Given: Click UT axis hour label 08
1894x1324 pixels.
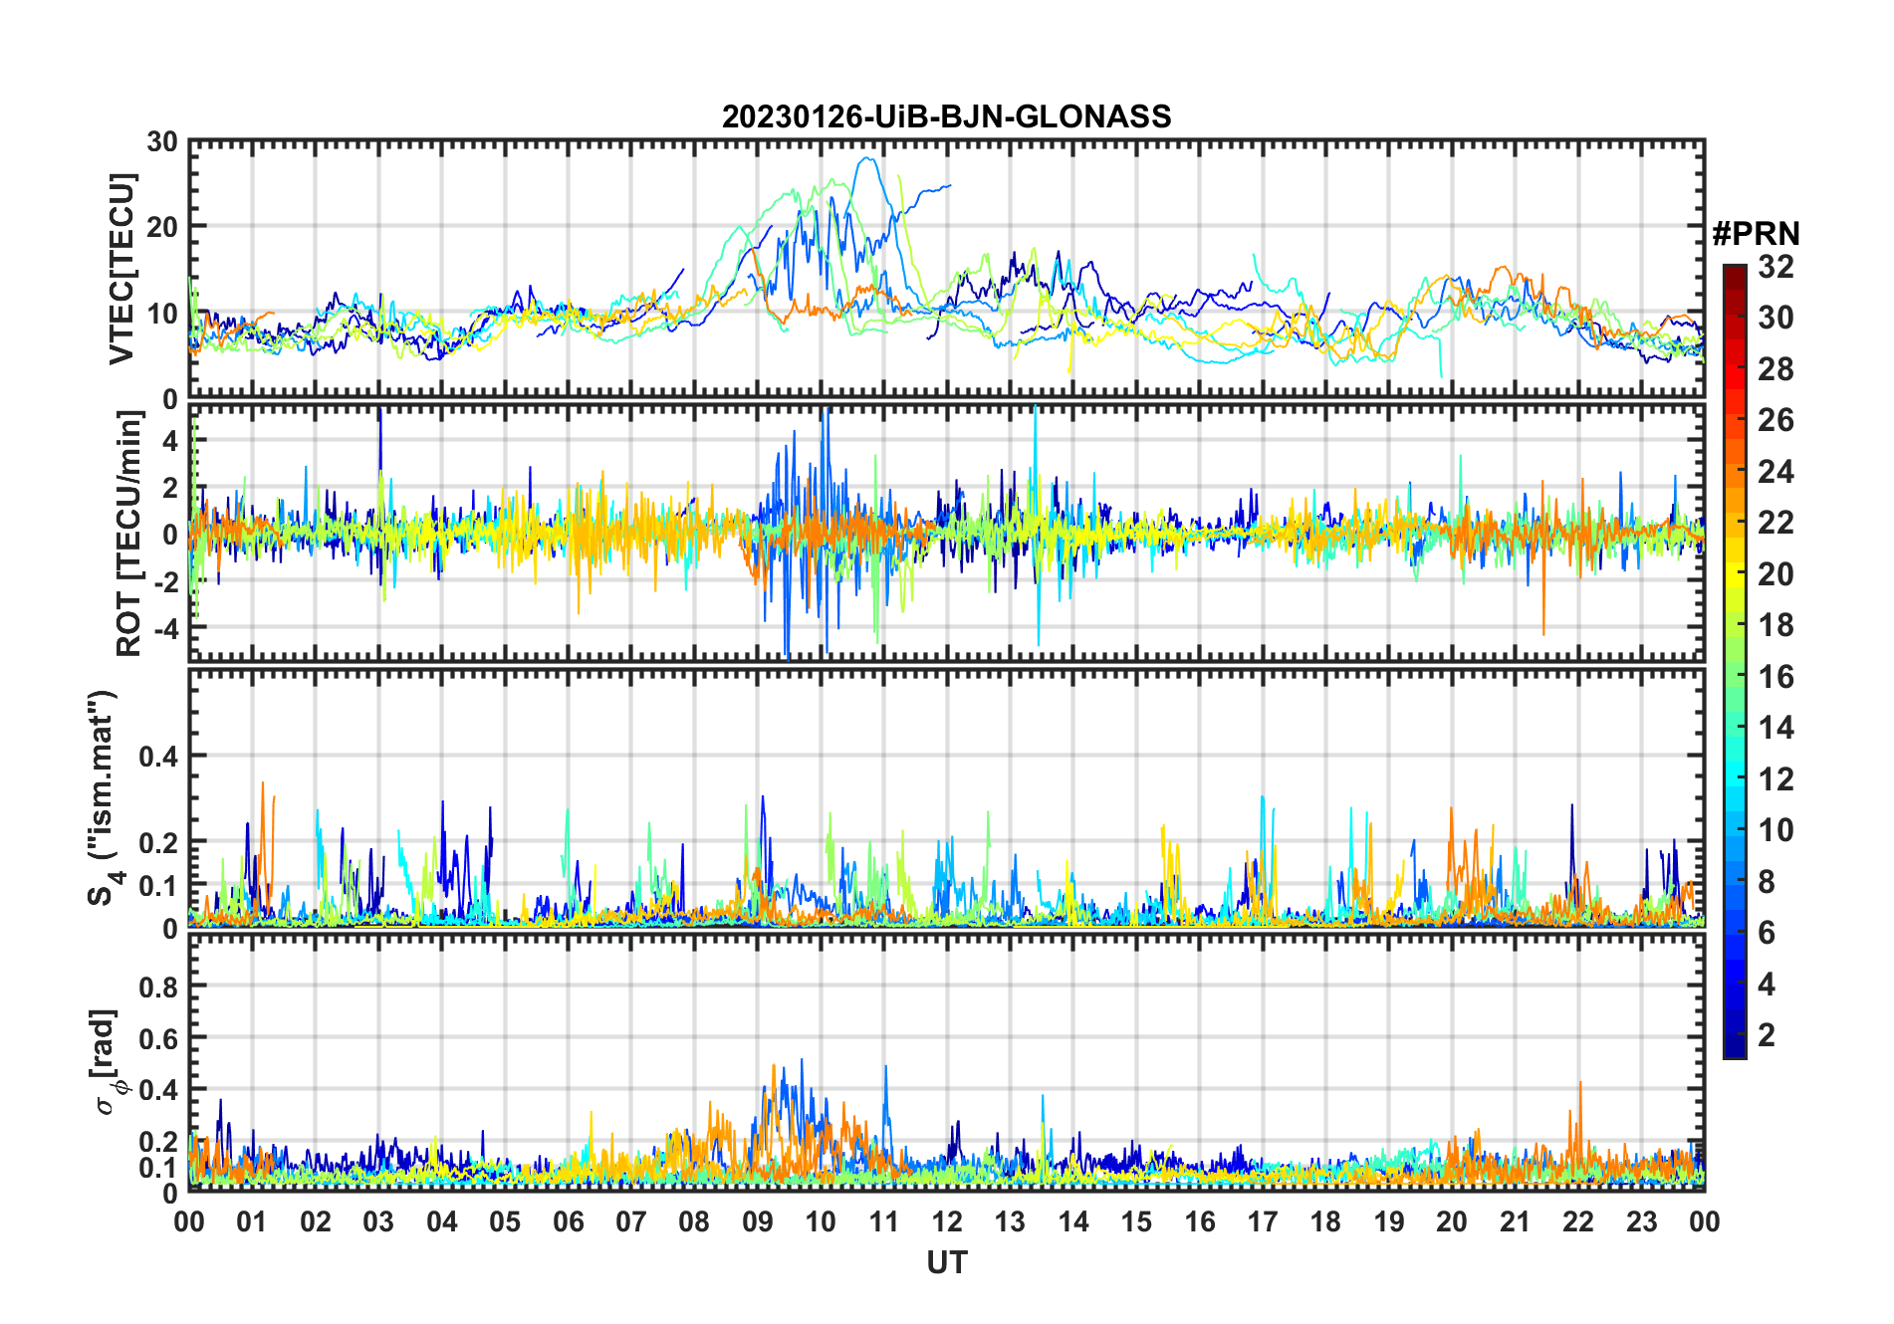Looking at the screenshot, I should point(694,1221).
